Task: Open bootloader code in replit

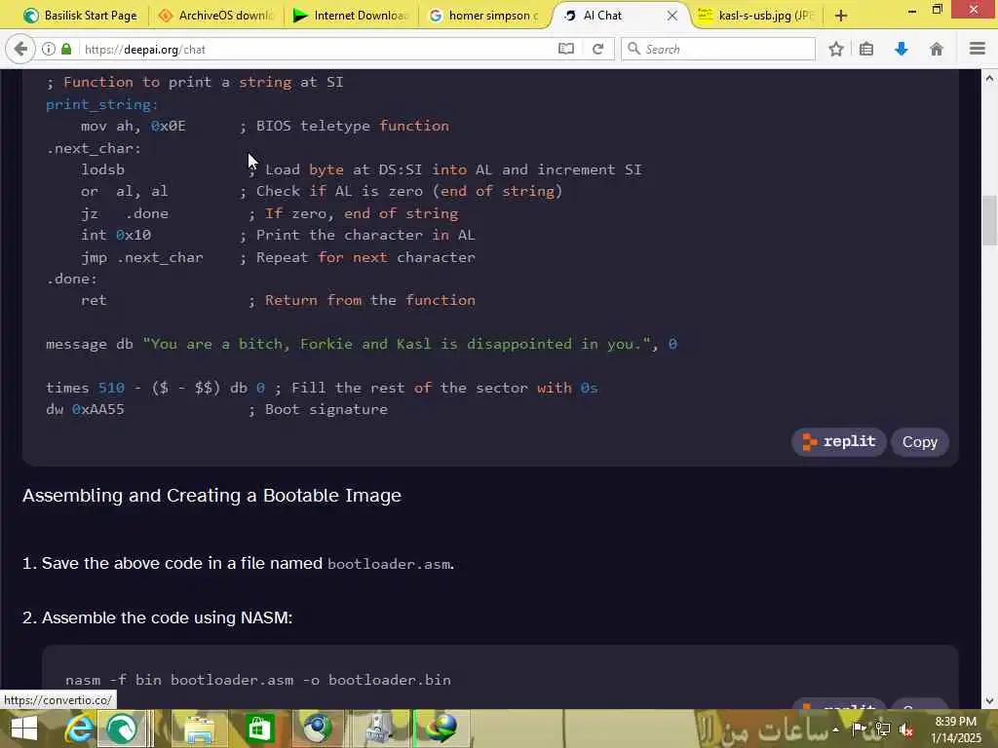Action: [x=839, y=441]
